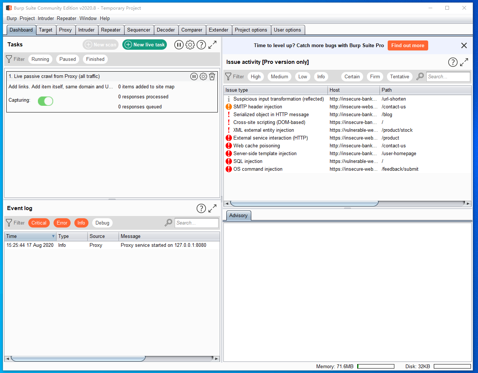The image size is (478, 373).
Task: Expand the Tasks panel to full size
Action: coord(212,45)
